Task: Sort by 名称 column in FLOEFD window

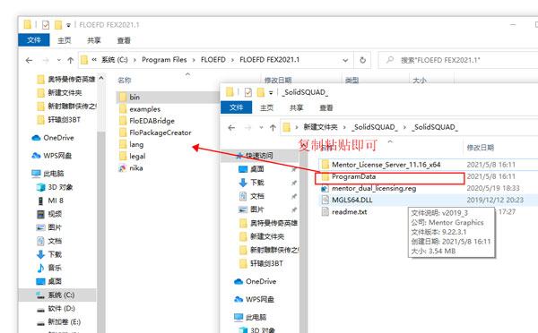Action: coord(125,81)
